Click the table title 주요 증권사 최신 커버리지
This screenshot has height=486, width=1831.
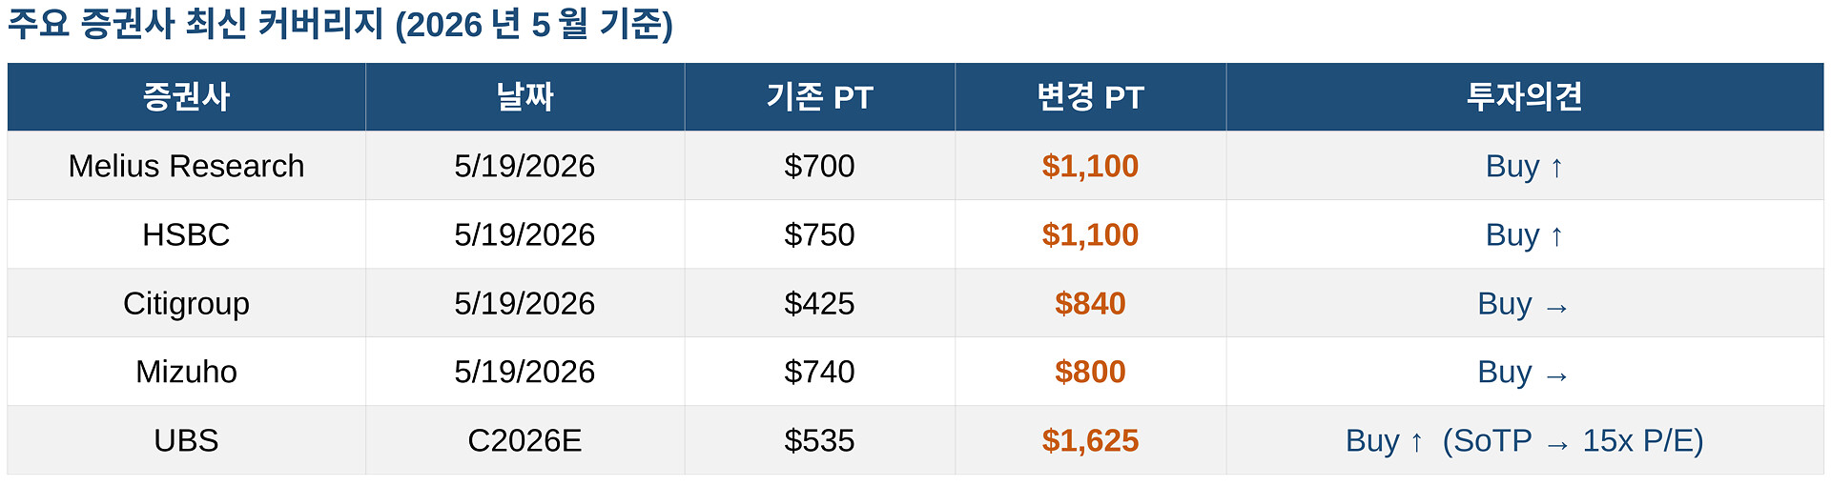tap(195, 24)
